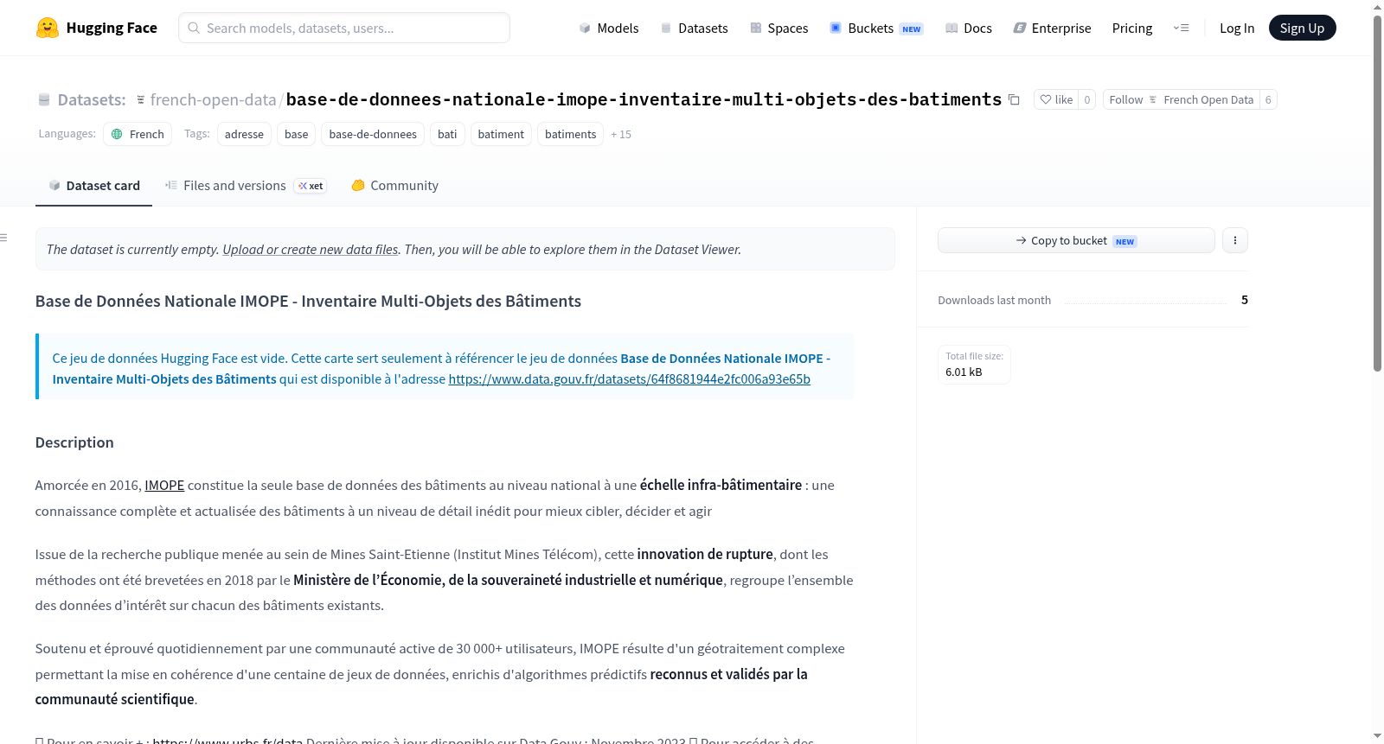Viewport: 1384px width, 744px height.
Task: Select the batiments tag
Action: pos(571,135)
